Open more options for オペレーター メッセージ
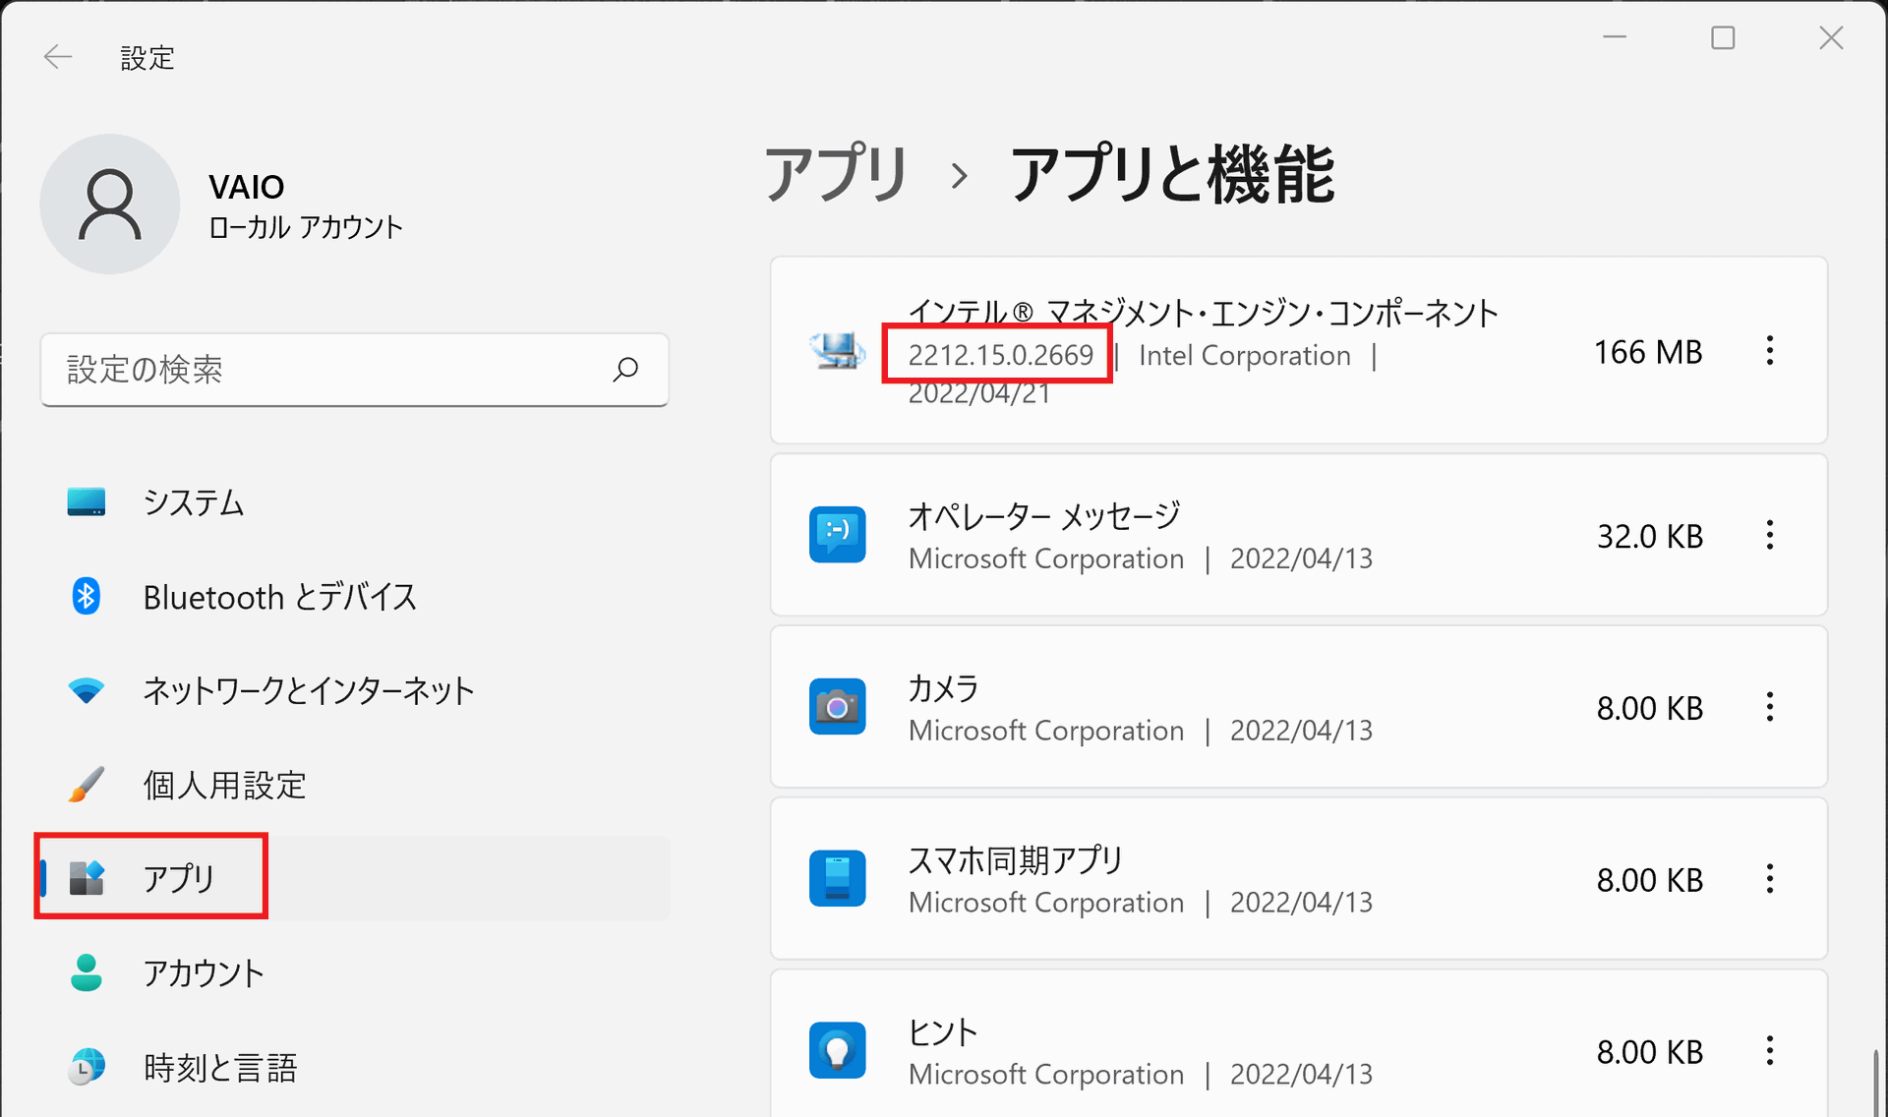Image resolution: width=1888 pixels, height=1117 pixels. [1770, 535]
